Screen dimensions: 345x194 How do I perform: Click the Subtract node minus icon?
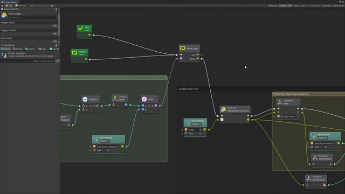(x=85, y=99)
